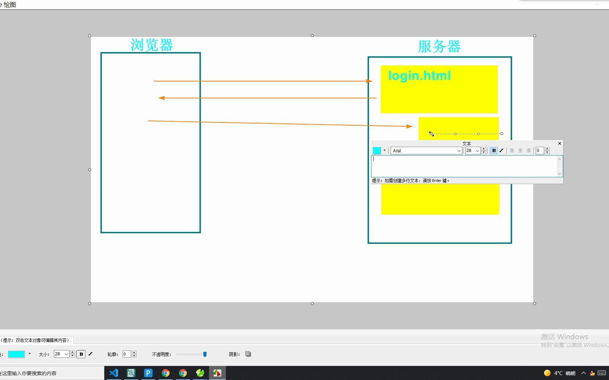This screenshot has height=380, width=609.
Task: Center align text in text dialog
Action: pyautogui.click(x=520, y=151)
